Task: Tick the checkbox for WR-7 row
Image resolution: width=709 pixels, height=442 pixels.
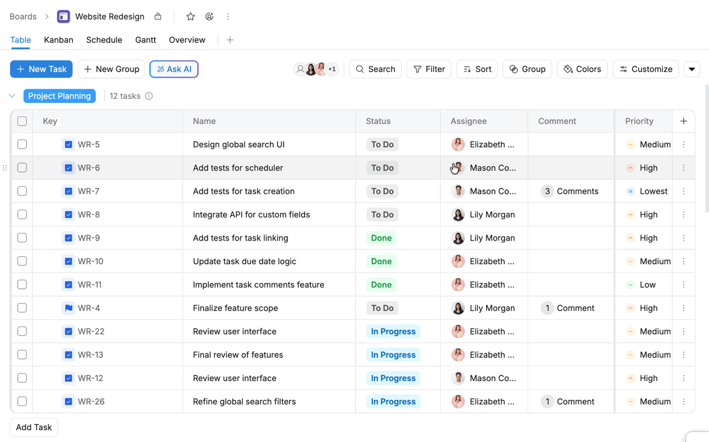Action: (x=22, y=191)
